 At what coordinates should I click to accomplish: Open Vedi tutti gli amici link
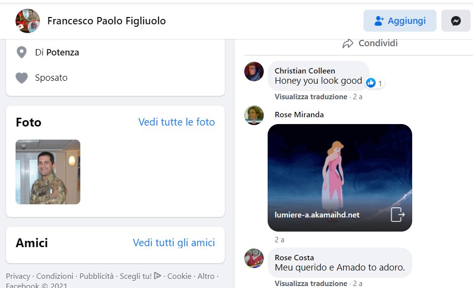click(174, 243)
